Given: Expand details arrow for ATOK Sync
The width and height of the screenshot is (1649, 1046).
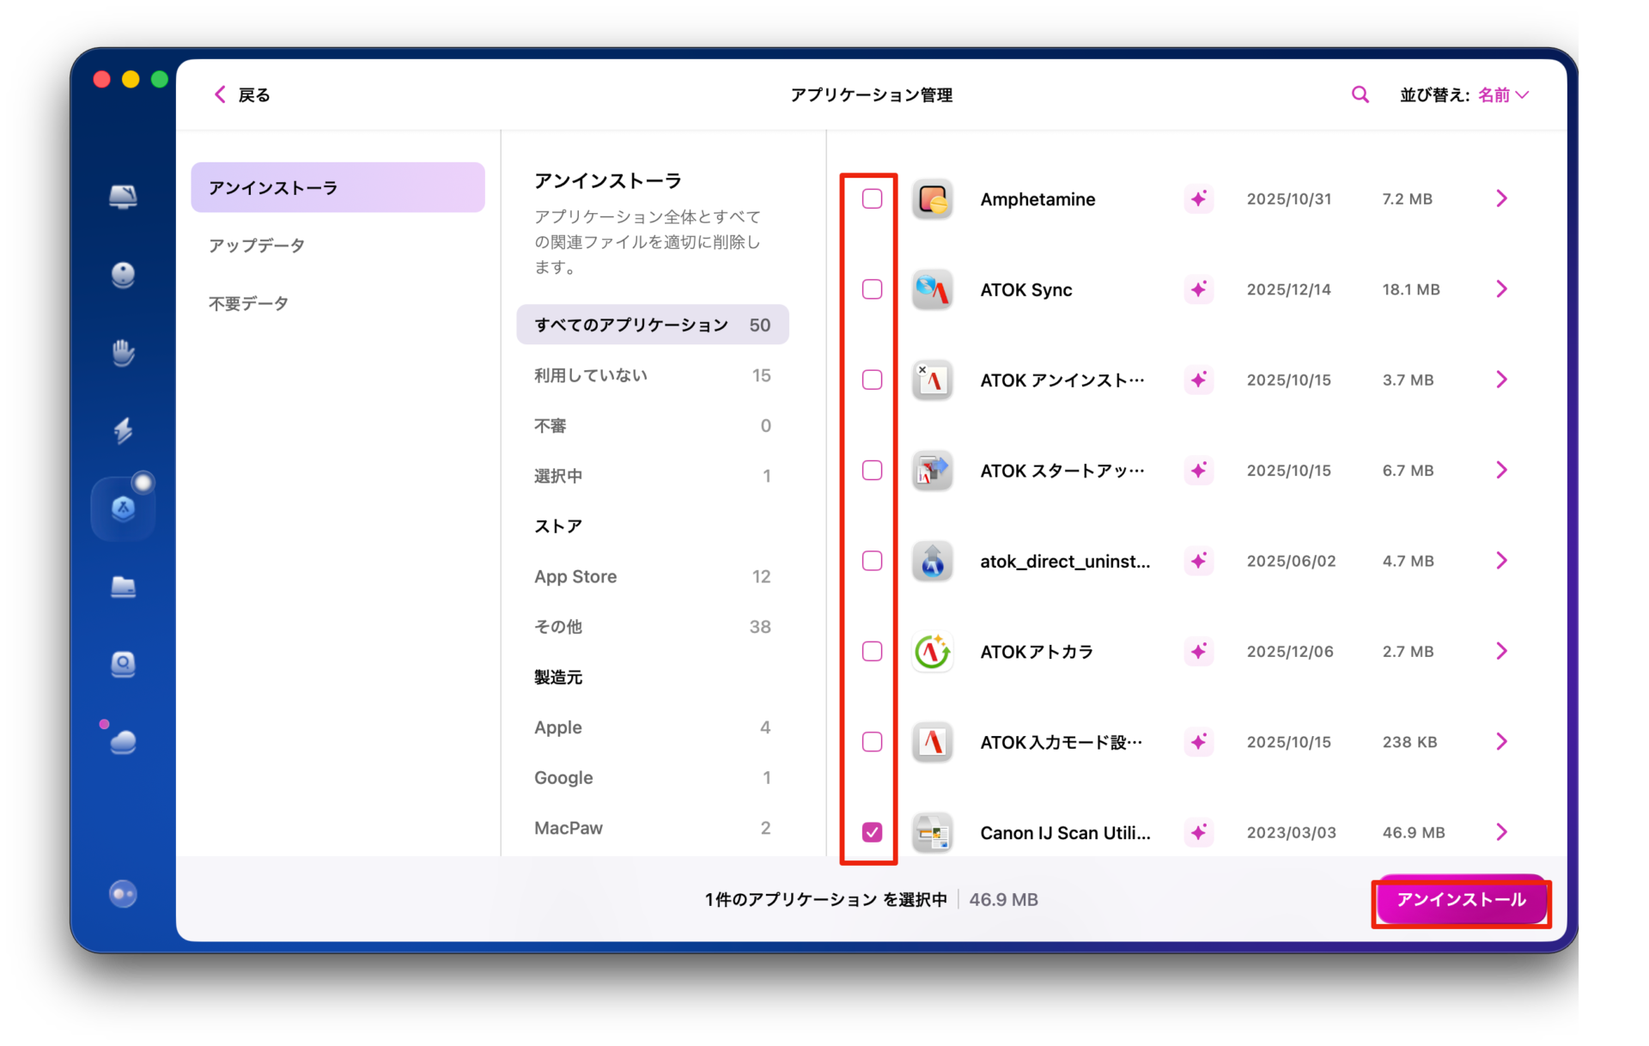Looking at the screenshot, I should point(1501,289).
